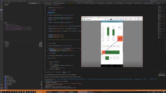The height and width of the screenshot is (93, 166).
Task: Open the Terminal menu in menu bar
Action: 21,1
